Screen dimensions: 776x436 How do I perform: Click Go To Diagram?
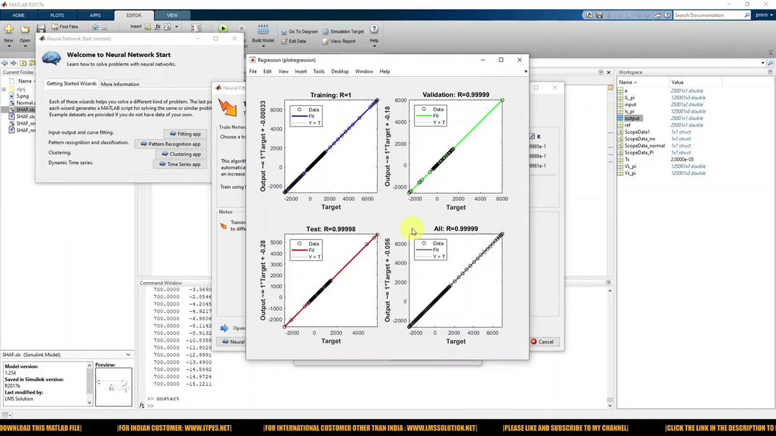[x=299, y=31]
